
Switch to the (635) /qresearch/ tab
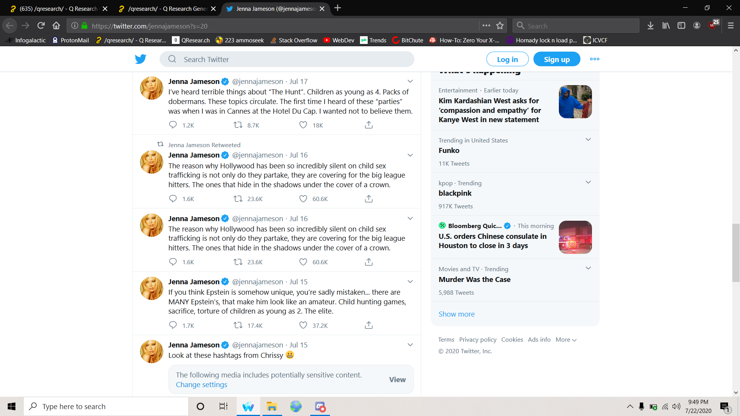pos(58,8)
